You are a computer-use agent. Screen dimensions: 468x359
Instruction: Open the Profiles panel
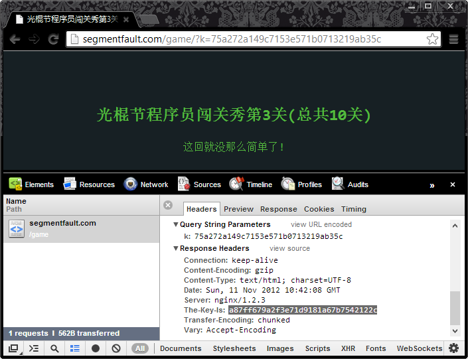[301, 184]
